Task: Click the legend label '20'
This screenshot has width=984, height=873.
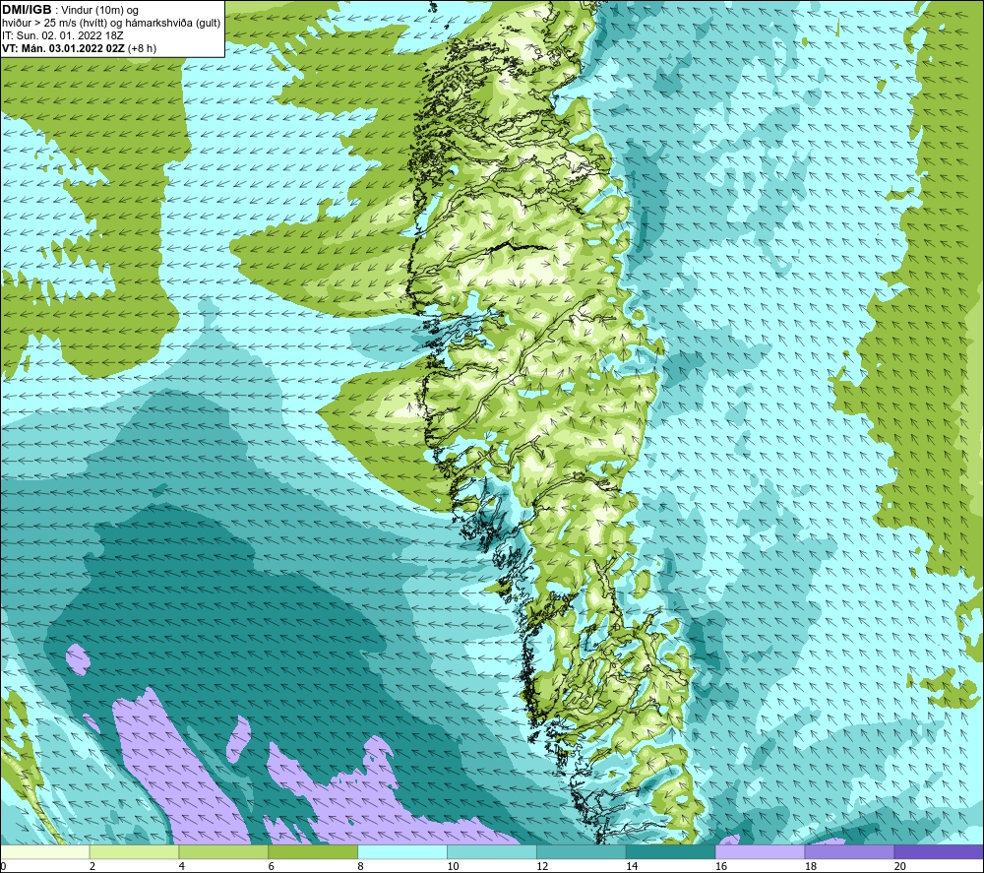Action: 900,866
